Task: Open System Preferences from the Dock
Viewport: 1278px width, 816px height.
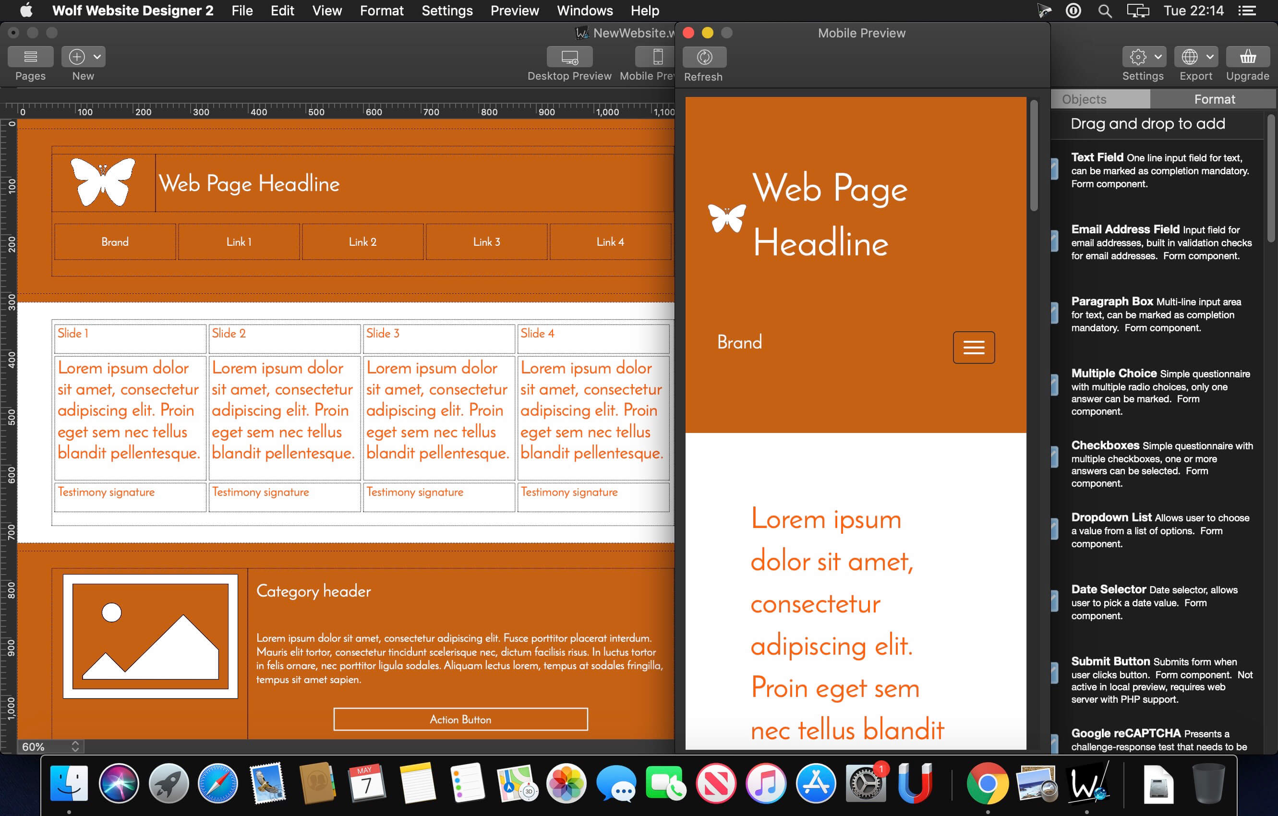Action: [866, 783]
